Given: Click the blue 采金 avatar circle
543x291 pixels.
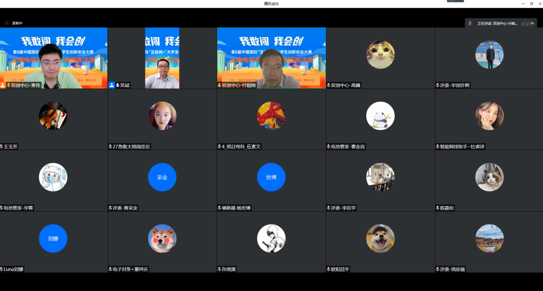Looking at the screenshot, I should (162, 177).
